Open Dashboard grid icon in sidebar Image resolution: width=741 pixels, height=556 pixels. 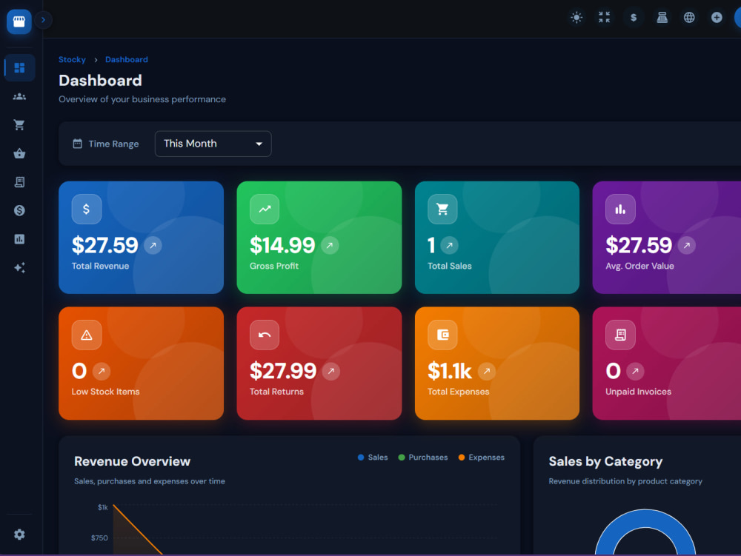point(19,68)
